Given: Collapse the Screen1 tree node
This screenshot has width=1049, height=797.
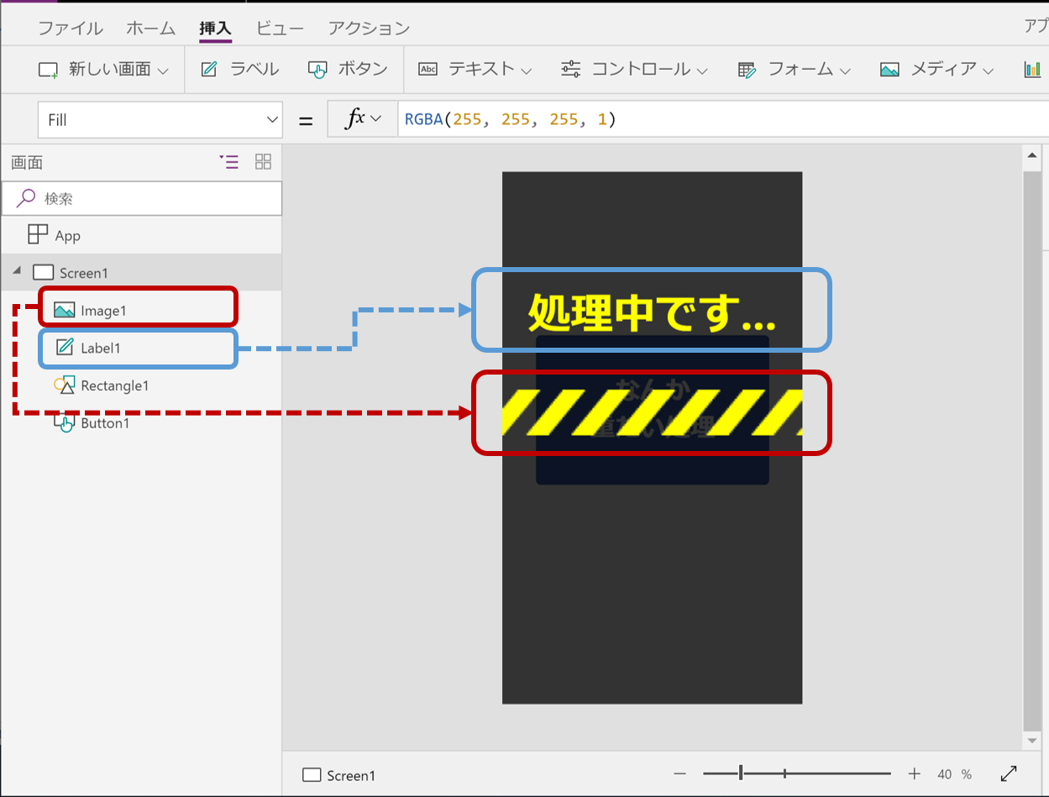Looking at the screenshot, I should tap(16, 272).
